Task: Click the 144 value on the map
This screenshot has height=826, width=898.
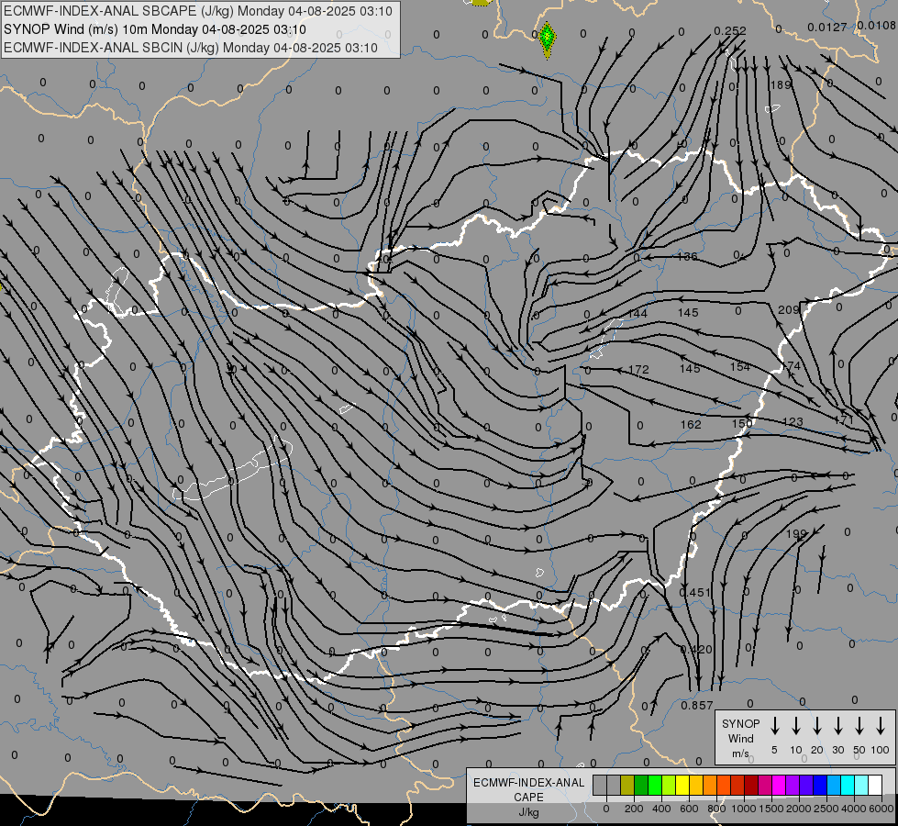Action: pos(637,314)
